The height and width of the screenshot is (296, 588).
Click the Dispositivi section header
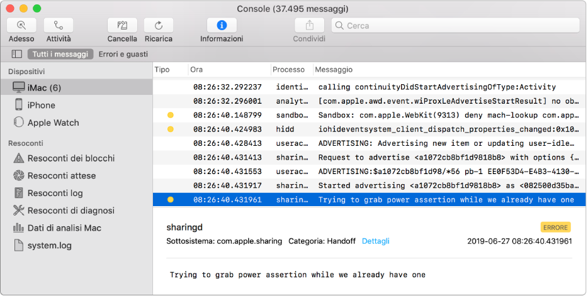pyautogui.click(x=26, y=72)
